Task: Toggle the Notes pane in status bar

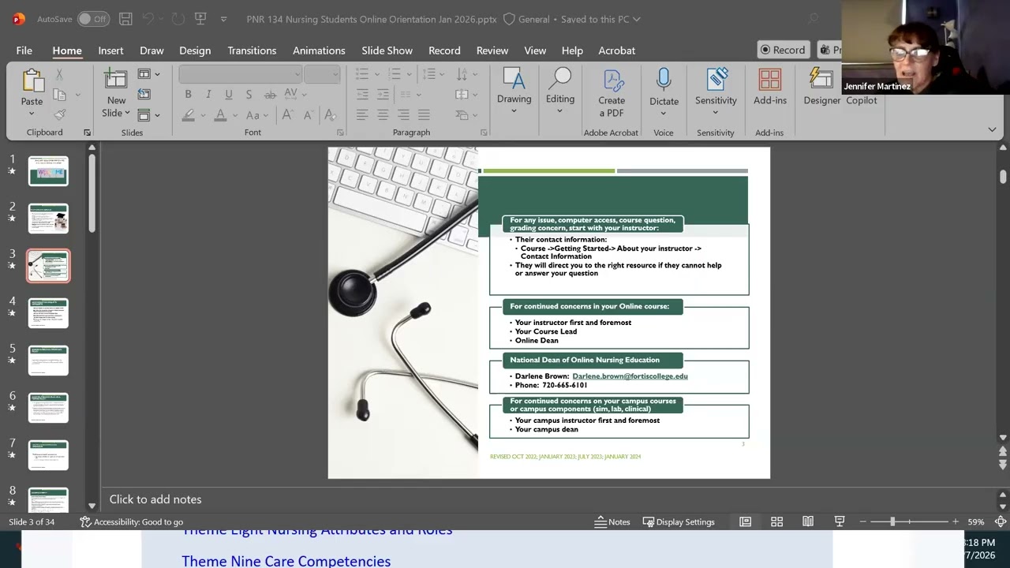Action: 612,521
